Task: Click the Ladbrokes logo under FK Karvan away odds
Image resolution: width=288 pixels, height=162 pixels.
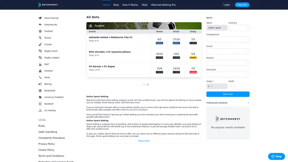Action: pyautogui.click(x=193, y=72)
